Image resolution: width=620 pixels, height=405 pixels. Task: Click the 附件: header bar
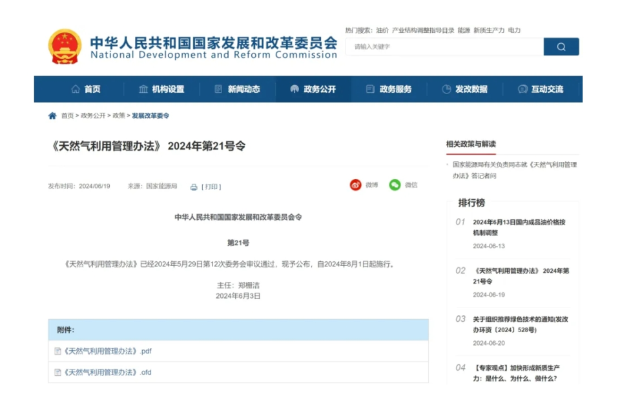click(x=238, y=330)
